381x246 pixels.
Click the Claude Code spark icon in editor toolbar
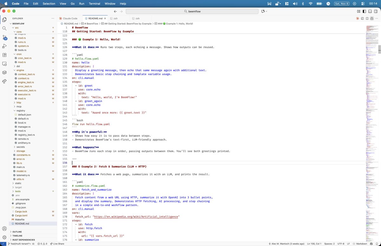coord(358,18)
